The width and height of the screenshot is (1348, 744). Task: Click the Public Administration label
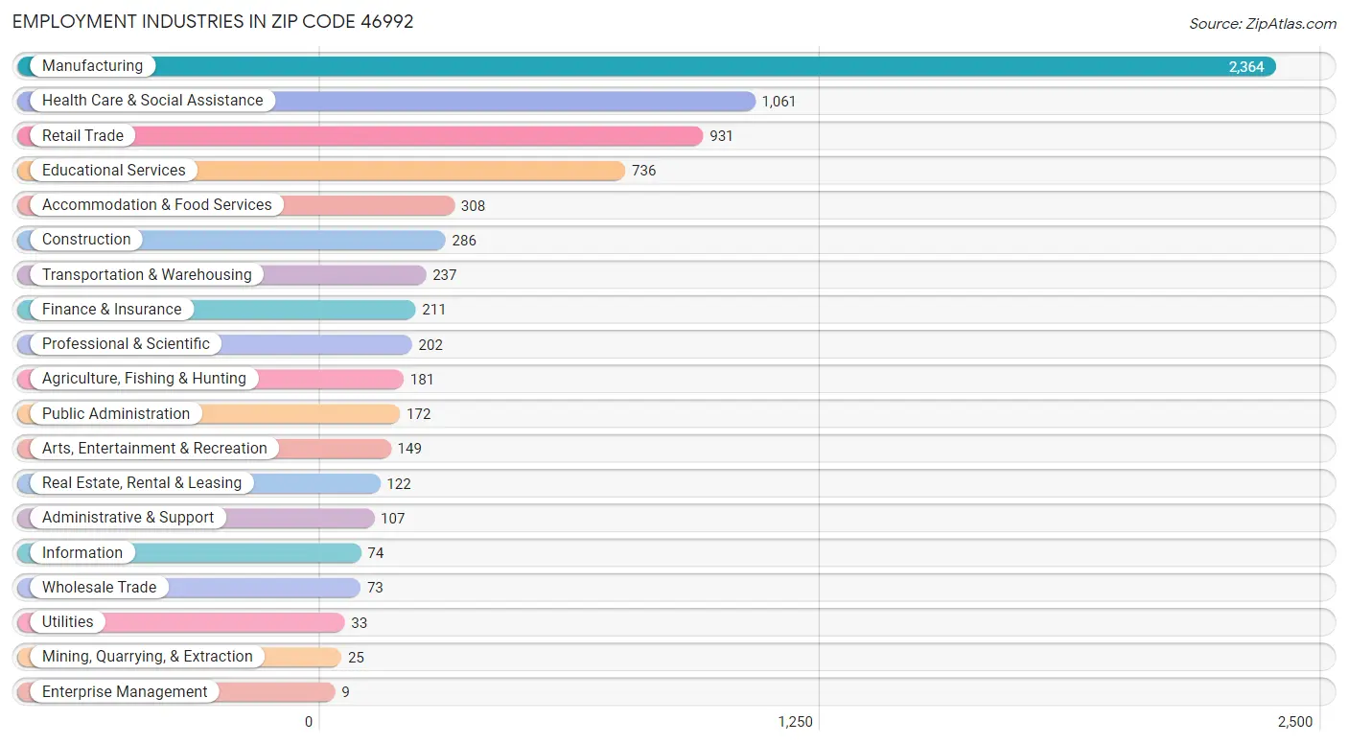click(x=116, y=414)
